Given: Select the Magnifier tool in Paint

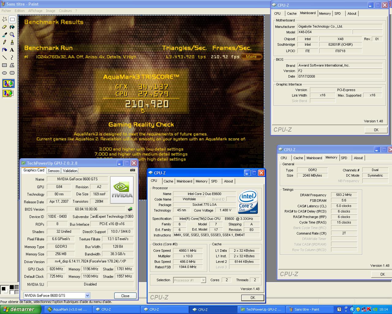Looking at the screenshot, I should (x=12, y=35).
